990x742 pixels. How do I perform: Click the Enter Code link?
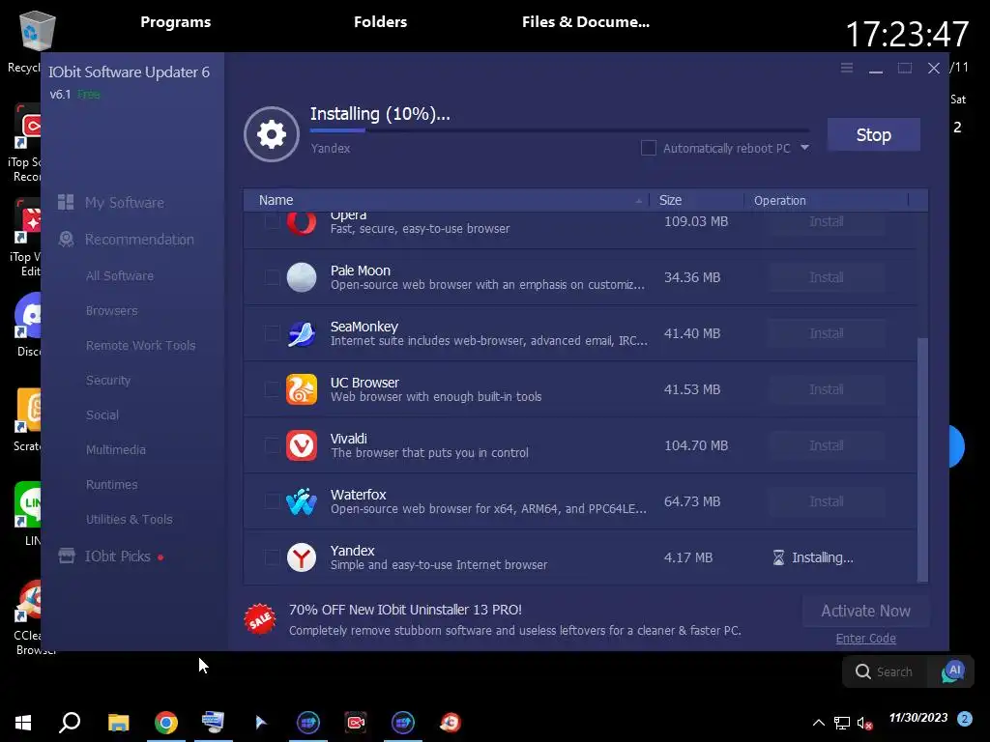865,638
